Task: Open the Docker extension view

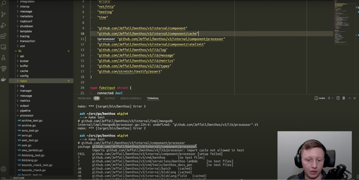Action: point(3,79)
